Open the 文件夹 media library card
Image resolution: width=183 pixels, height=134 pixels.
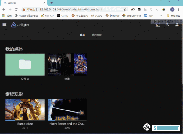pos(25,65)
